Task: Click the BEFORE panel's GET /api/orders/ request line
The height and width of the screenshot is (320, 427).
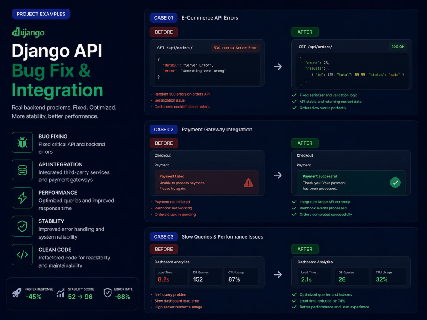Action: point(175,48)
